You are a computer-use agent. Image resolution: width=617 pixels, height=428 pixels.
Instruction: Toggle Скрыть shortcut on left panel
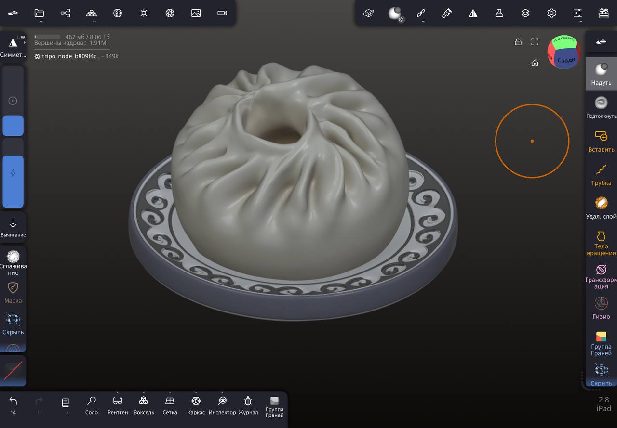(13, 324)
